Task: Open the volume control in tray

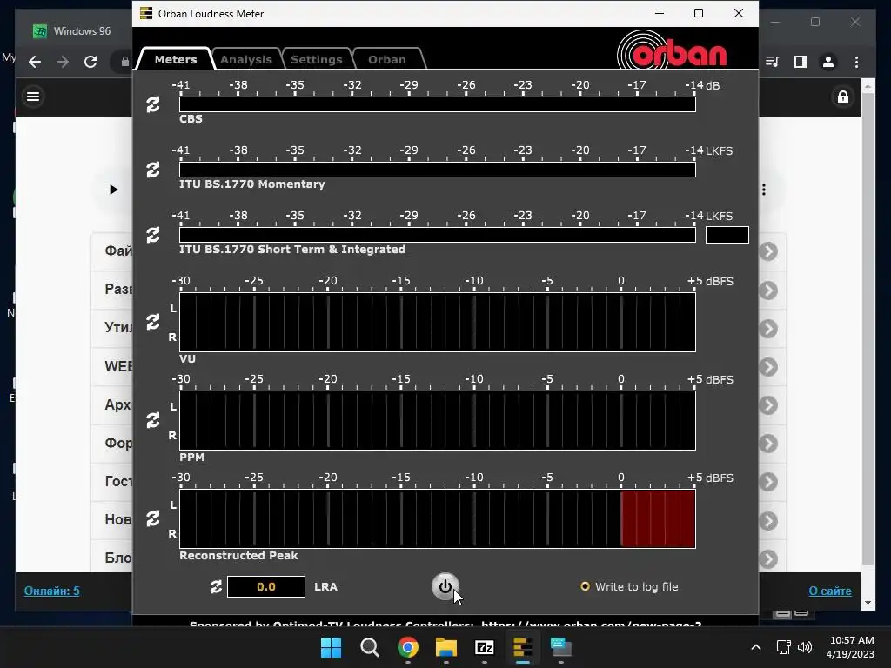Action: [805, 647]
